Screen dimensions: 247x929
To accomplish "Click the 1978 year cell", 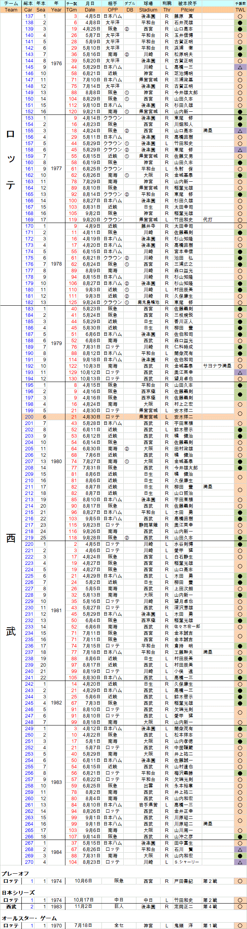I will [x=56, y=264].
